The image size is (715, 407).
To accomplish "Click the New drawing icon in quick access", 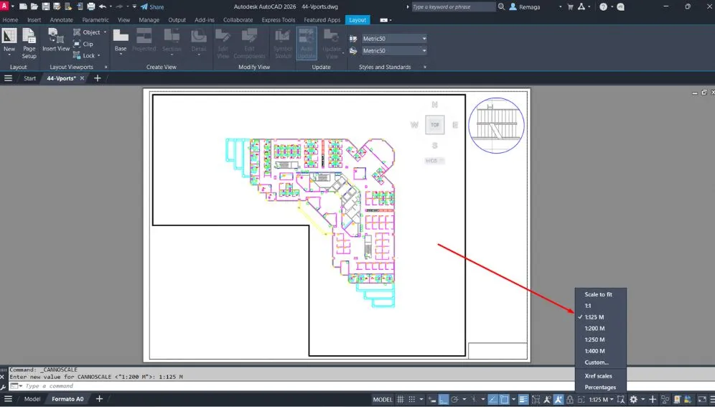I will coord(23,6).
